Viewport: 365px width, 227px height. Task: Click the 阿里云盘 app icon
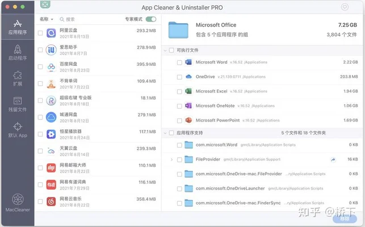tap(51, 33)
